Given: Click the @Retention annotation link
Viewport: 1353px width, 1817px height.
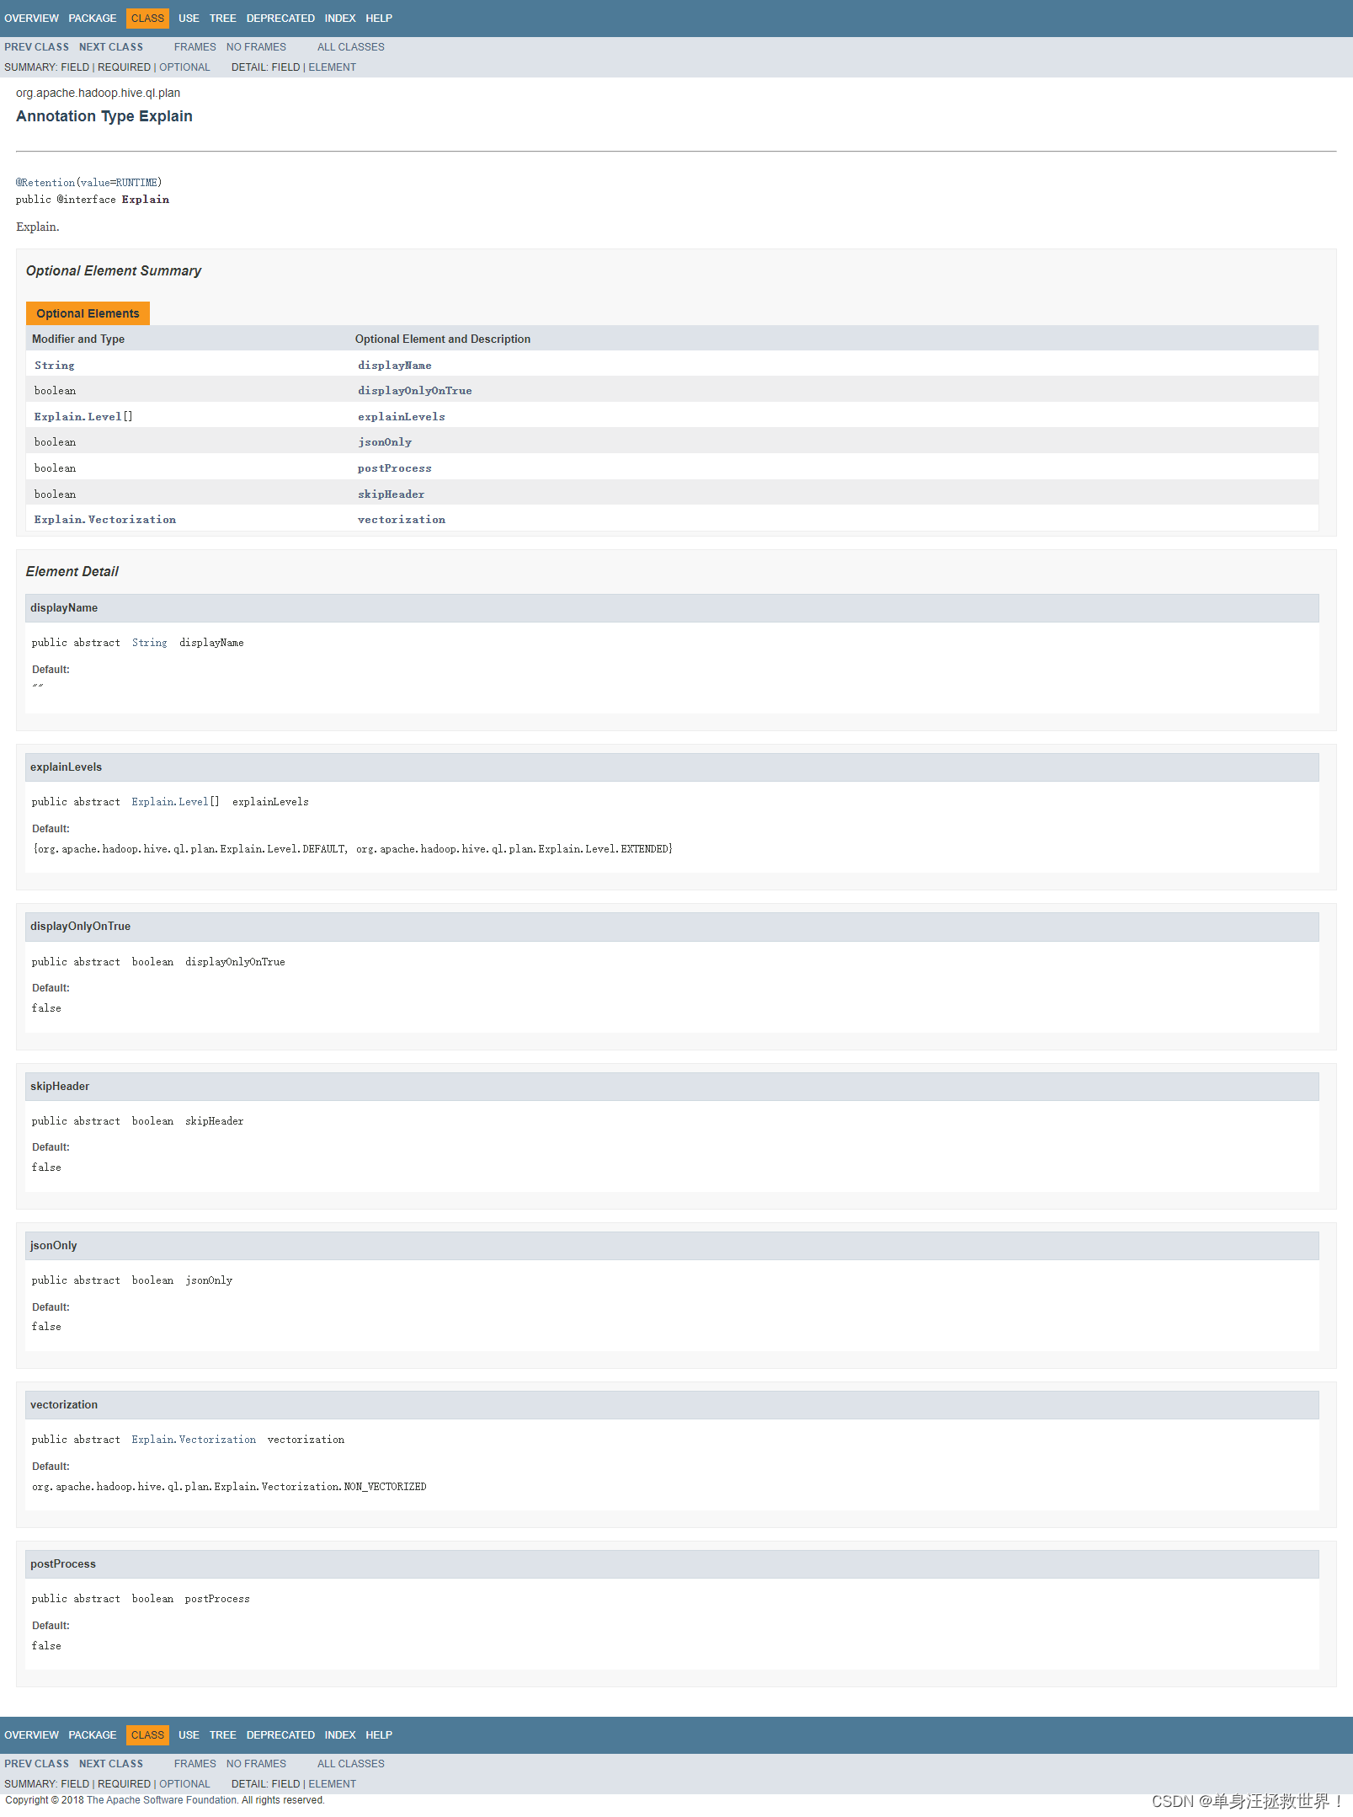Looking at the screenshot, I should click(x=45, y=183).
